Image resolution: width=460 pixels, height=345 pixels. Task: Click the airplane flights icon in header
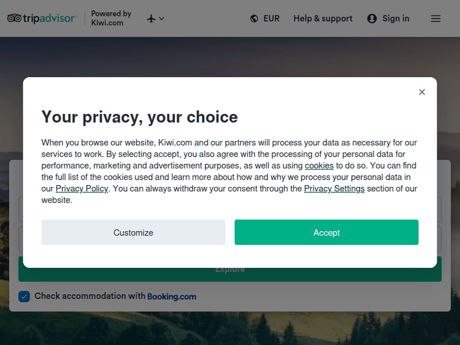pos(151,18)
